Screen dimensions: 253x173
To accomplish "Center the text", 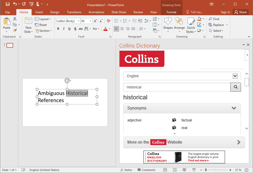I will click(x=122, y=29).
